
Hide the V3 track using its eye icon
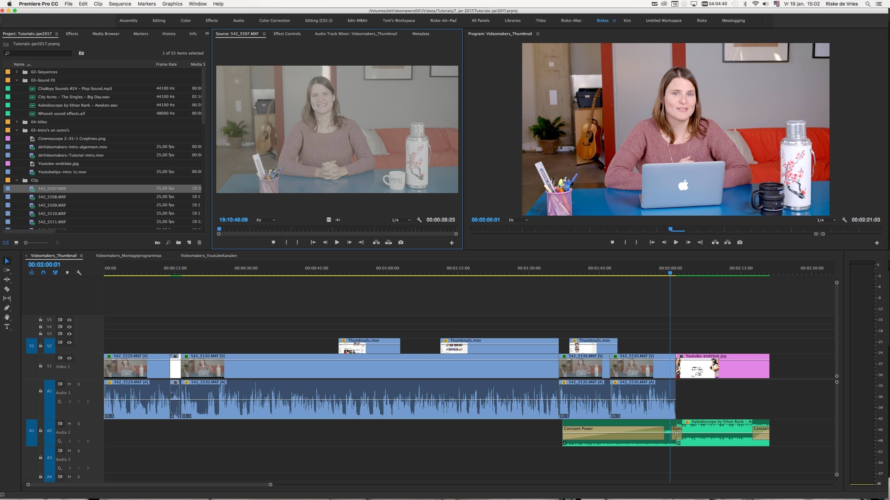(69, 334)
